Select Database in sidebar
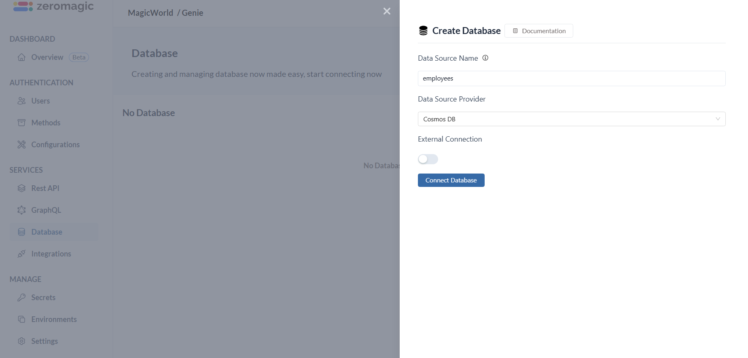Viewport: 748px width, 358px height. 54,232
